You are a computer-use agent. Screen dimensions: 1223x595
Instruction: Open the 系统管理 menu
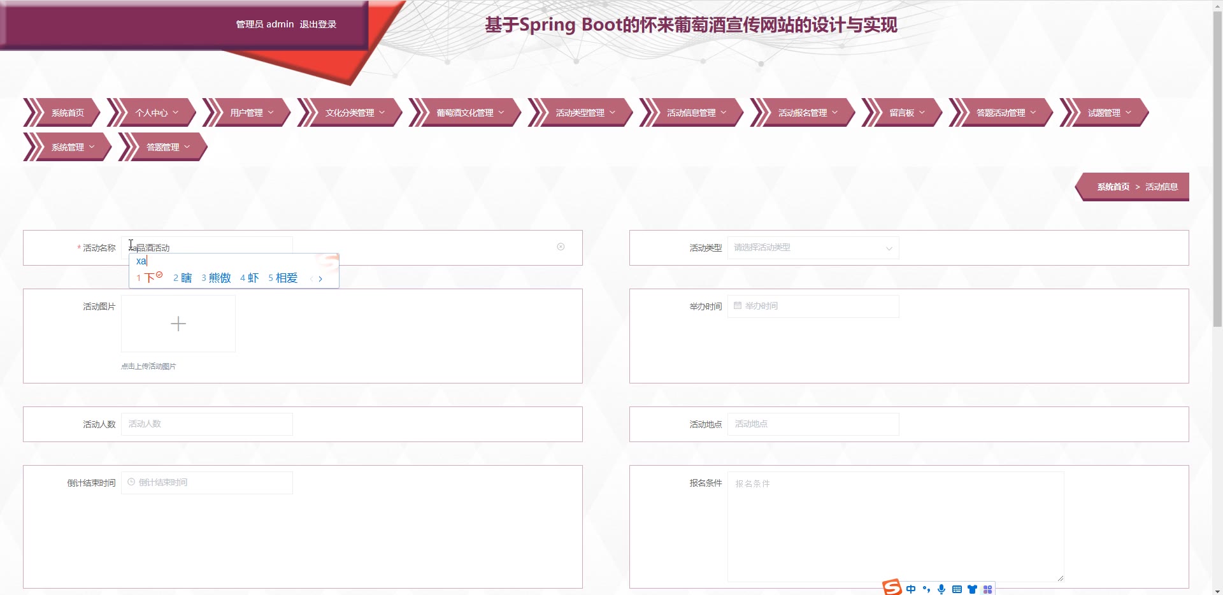[68, 147]
